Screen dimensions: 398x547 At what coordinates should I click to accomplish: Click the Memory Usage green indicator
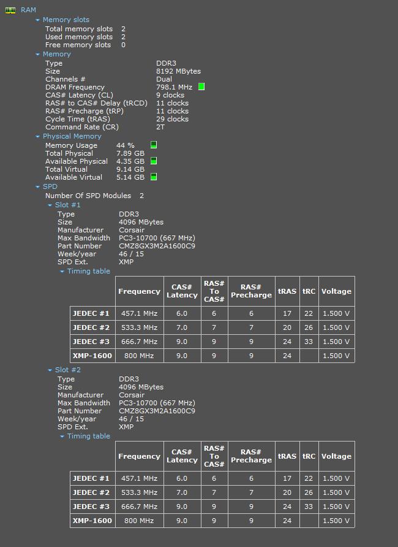(x=154, y=145)
